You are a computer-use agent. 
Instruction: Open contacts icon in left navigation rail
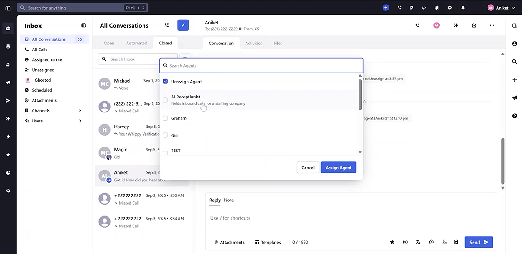coord(8,64)
